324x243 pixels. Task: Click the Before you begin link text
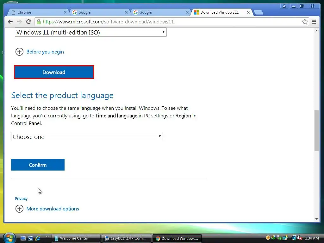click(45, 52)
